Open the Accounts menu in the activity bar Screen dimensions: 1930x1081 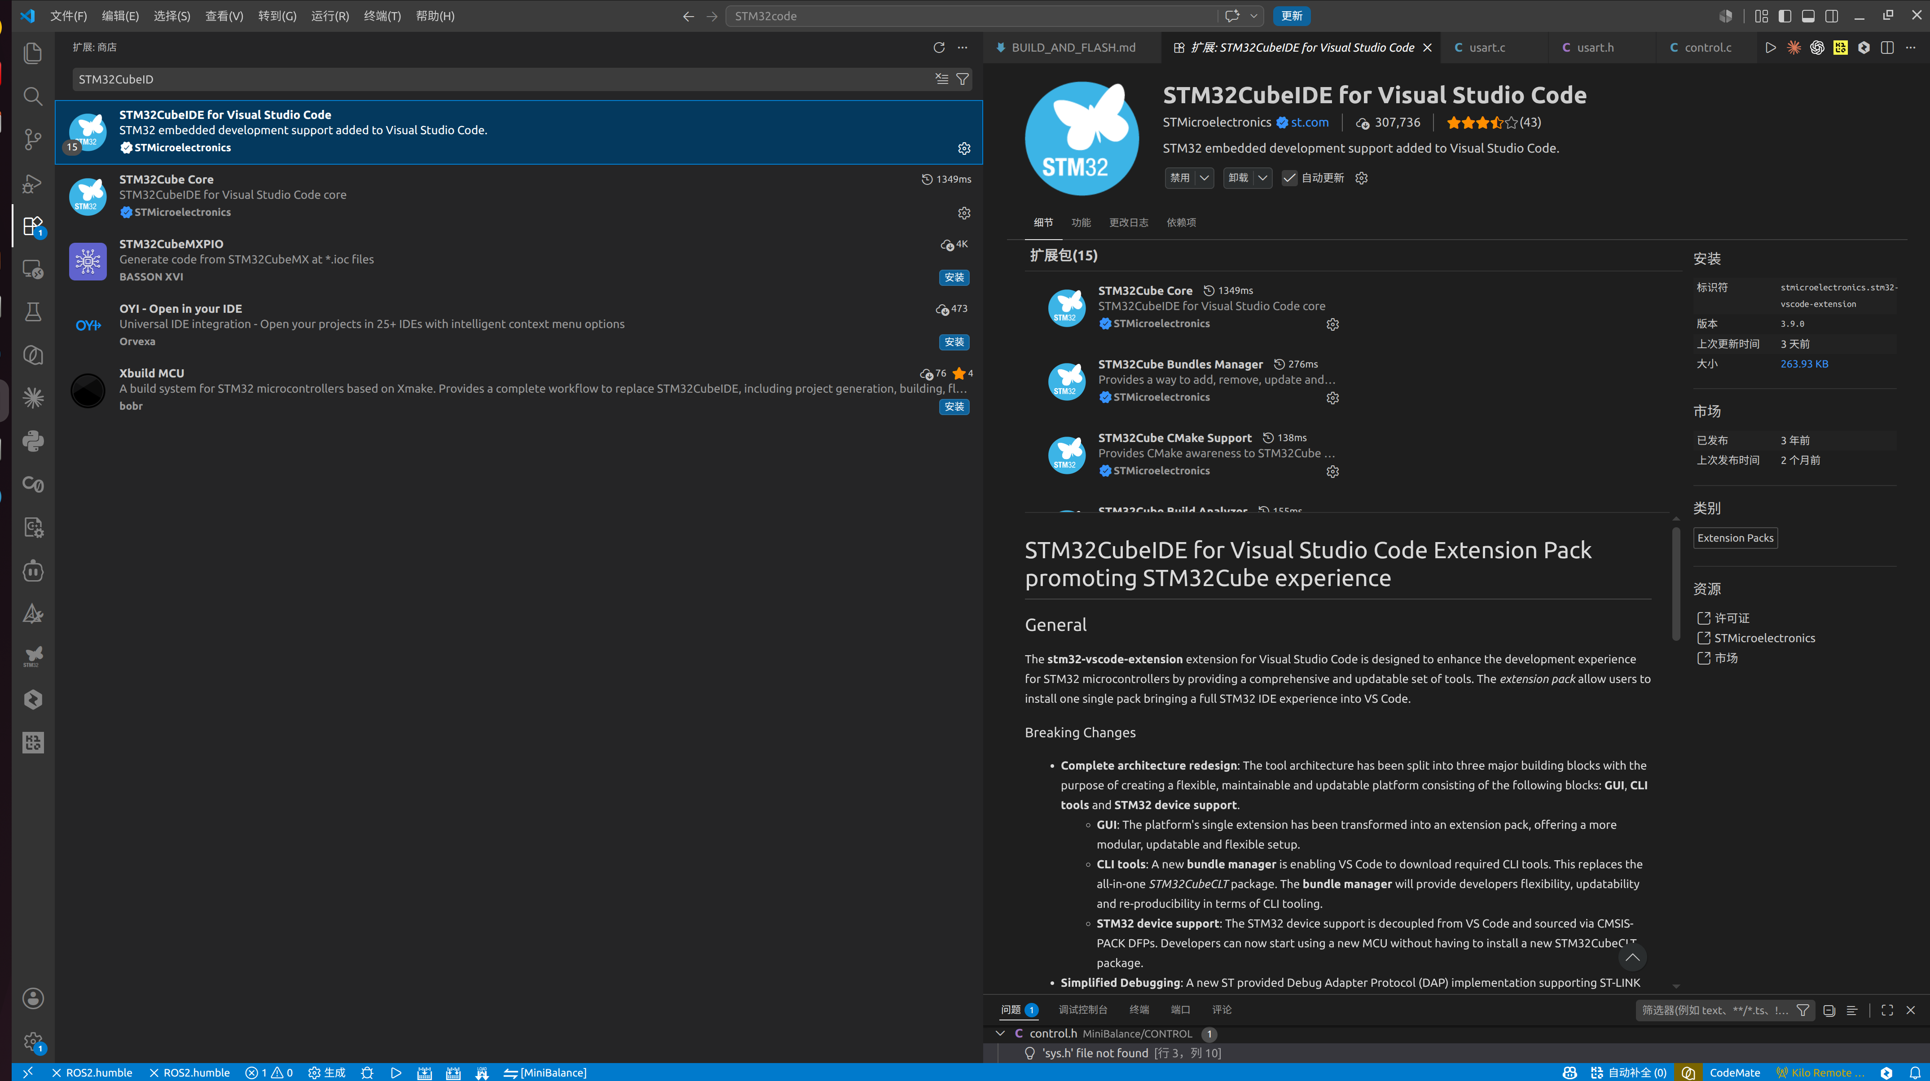pyautogui.click(x=33, y=998)
